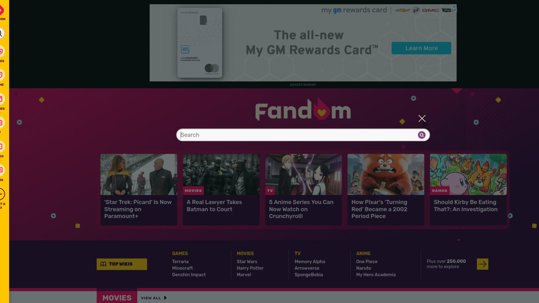Click the Fandom logo heart flame
This screenshot has height=303, width=539.
pos(321,109)
